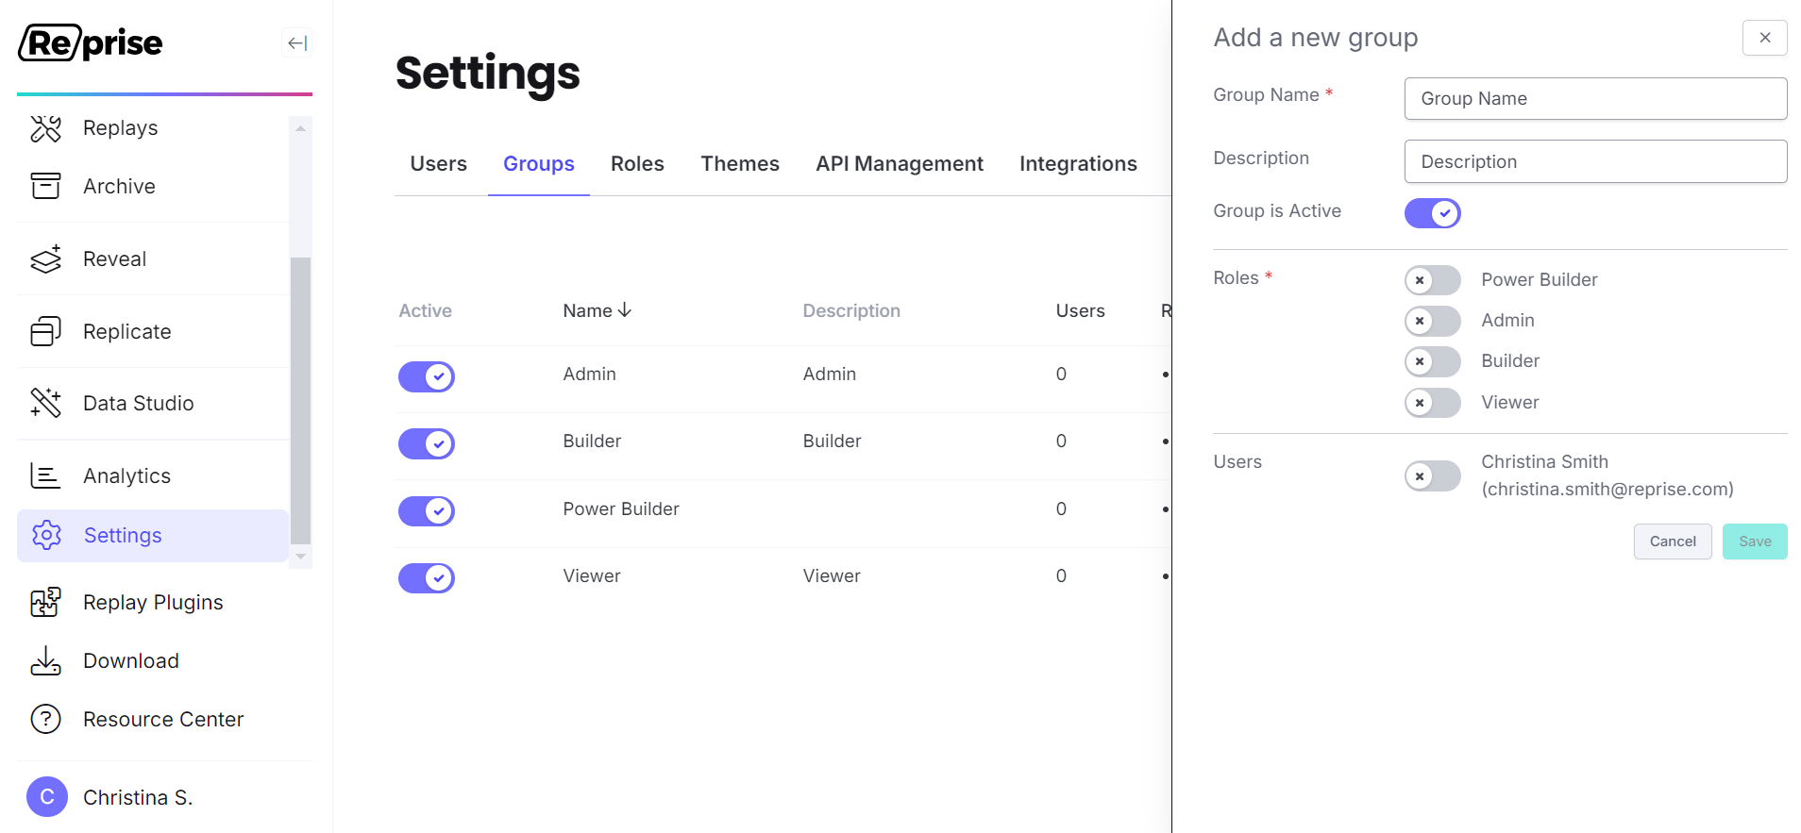Click Christina Smith user label
The width and height of the screenshot is (1801, 833).
click(x=1607, y=475)
